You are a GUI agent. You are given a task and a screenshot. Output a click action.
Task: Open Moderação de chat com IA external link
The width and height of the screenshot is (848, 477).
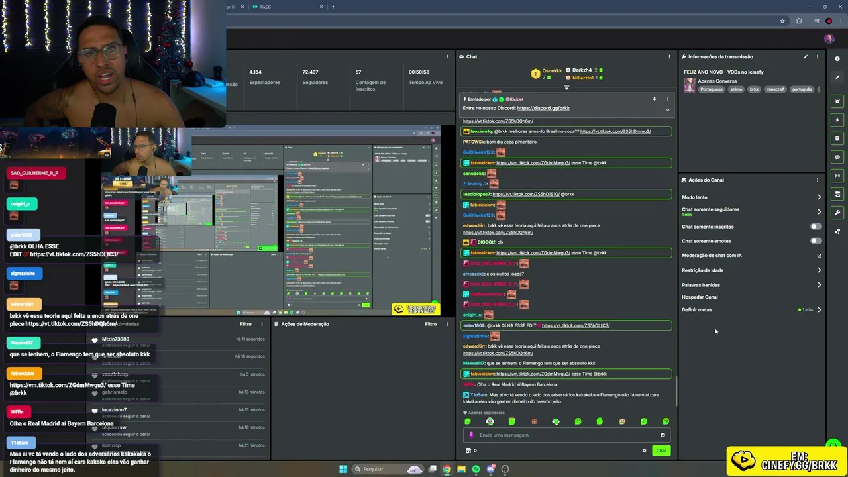coord(819,256)
